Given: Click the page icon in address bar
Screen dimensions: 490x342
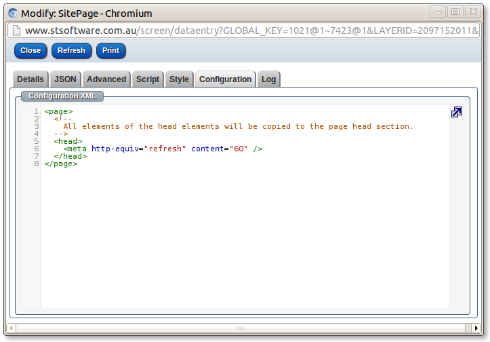Looking at the screenshot, I should click(x=16, y=31).
